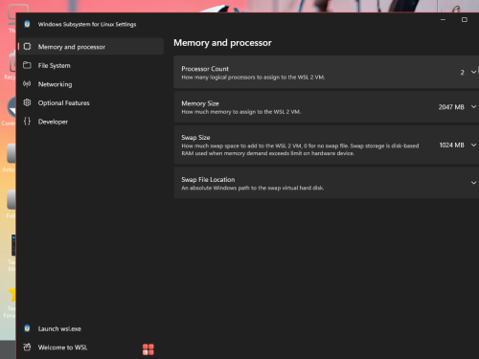Select the 1024 MB swap size value
Screen dimensions: 479x359
(x=451, y=146)
